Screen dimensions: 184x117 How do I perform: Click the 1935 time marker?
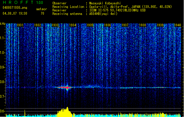pos(90,25)
